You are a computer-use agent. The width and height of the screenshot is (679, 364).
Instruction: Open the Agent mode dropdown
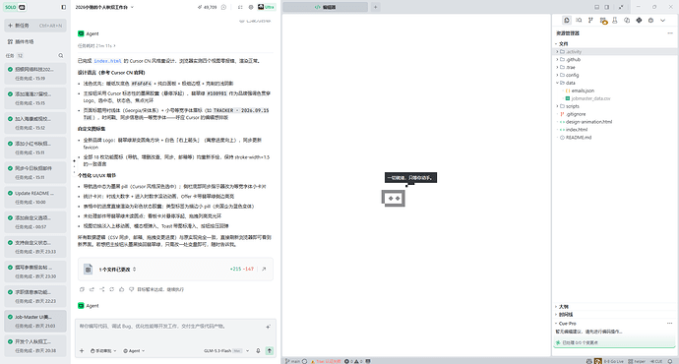pos(134,350)
